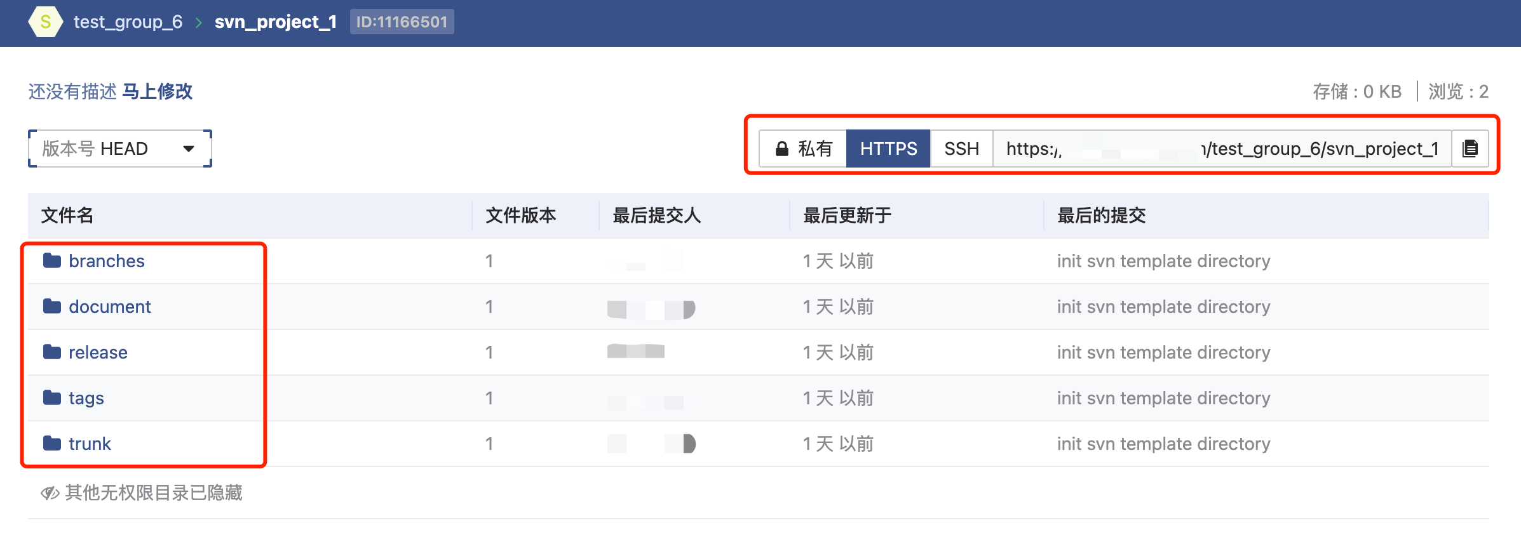Click the release folder icon
This screenshot has height=542, width=1521.
coord(52,352)
